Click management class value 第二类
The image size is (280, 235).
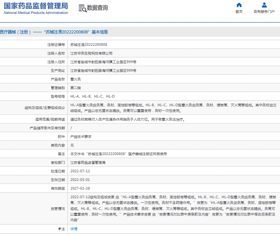click(x=75, y=88)
